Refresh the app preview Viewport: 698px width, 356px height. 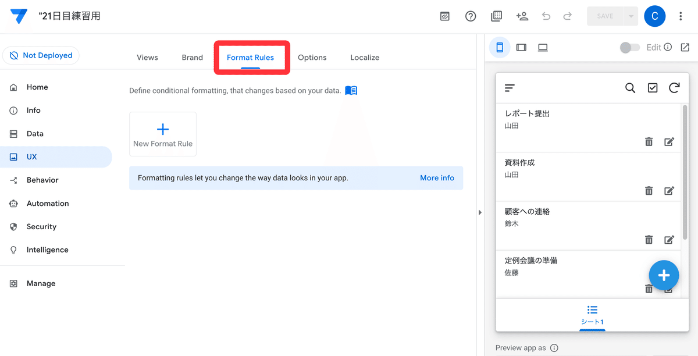[674, 88]
